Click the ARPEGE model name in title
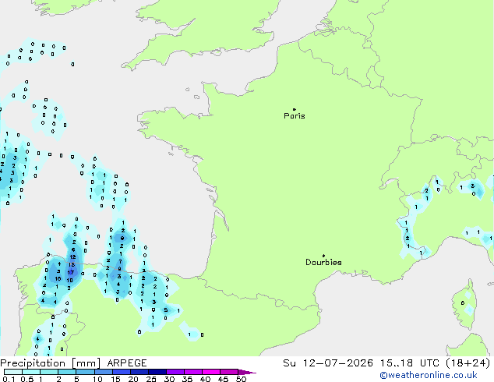494x382 pixels. click(127, 363)
